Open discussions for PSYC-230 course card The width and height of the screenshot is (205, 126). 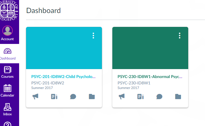[159, 97]
